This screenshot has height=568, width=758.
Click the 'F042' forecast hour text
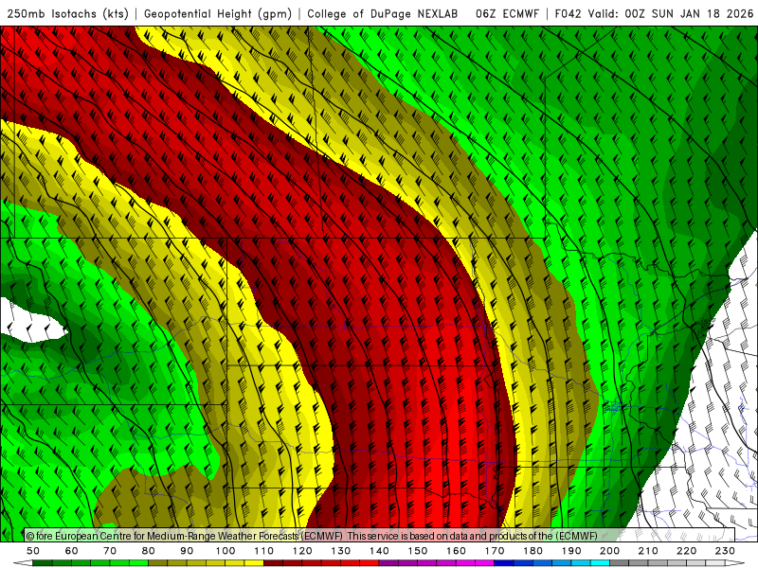(568, 14)
